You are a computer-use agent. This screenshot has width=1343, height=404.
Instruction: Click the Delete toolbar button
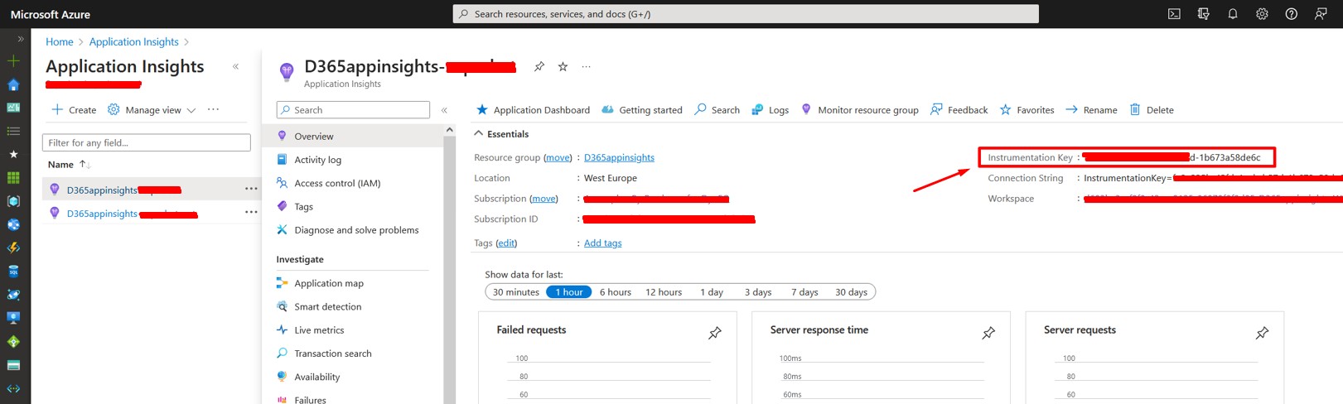(x=1152, y=110)
